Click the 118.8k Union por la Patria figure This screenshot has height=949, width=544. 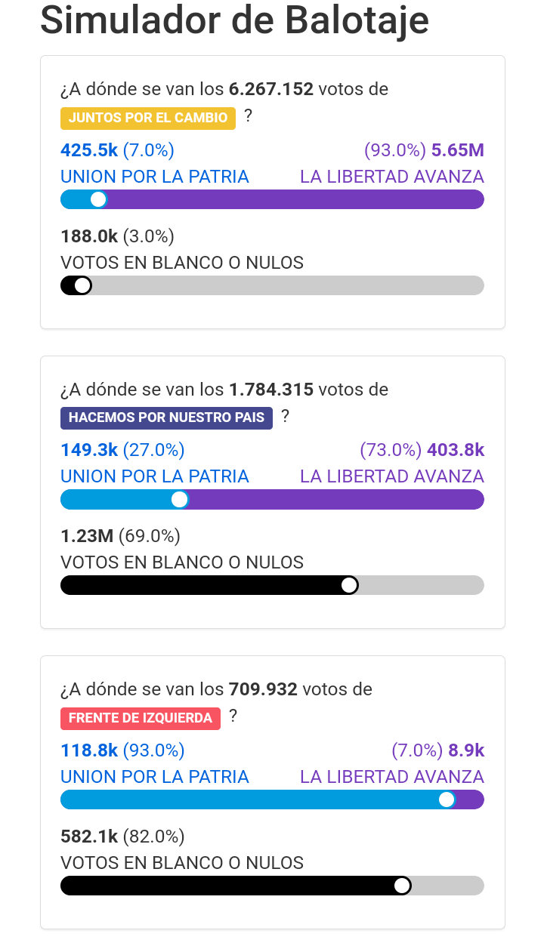[89, 750]
